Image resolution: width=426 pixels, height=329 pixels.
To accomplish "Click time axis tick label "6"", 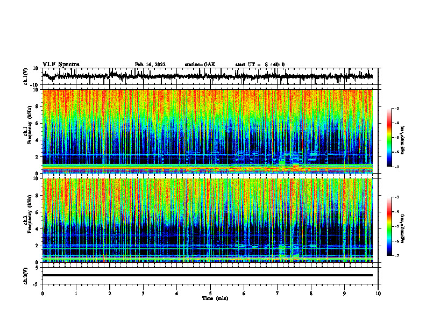I will [x=244, y=294].
